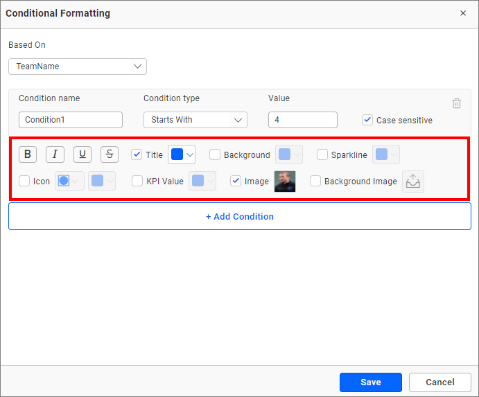Toggle bold text formatting

coord(28,155)
